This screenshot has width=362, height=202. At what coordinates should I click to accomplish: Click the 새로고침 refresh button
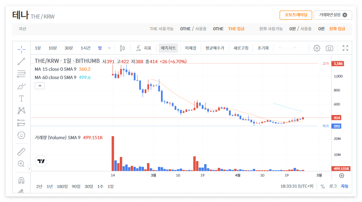coord(241,48)
